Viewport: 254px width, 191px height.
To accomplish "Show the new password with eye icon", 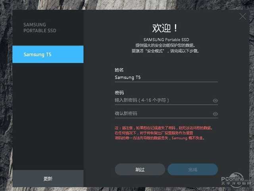I will pos(215,101).
